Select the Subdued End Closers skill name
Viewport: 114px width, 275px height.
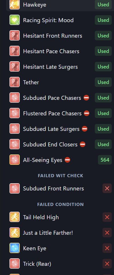click(50, 144)
